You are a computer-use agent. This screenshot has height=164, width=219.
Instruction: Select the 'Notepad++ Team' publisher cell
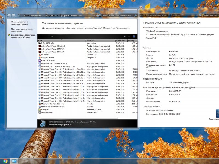point(94,110)
